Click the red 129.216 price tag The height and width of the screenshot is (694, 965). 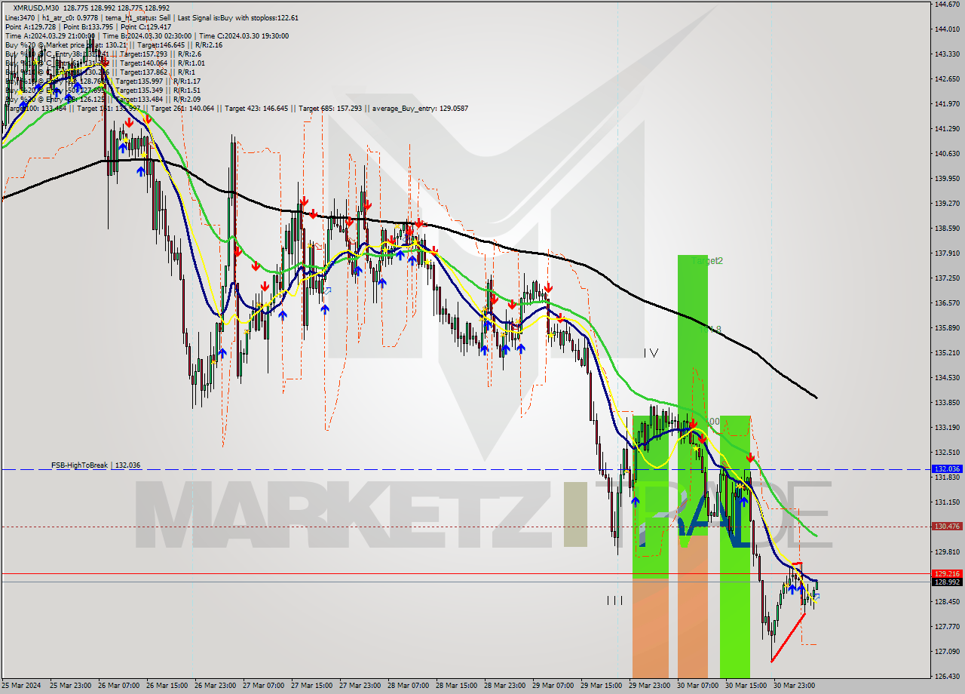pyautogui.click(x=947, y=573)
